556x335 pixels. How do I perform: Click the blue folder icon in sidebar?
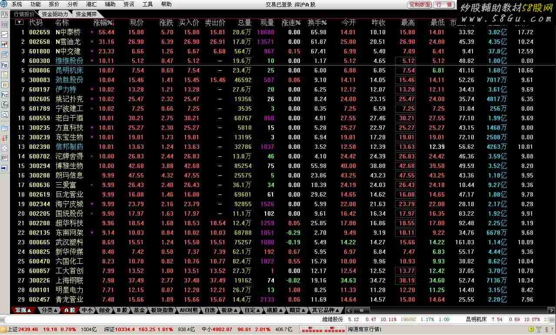click(x=4, y=128)
